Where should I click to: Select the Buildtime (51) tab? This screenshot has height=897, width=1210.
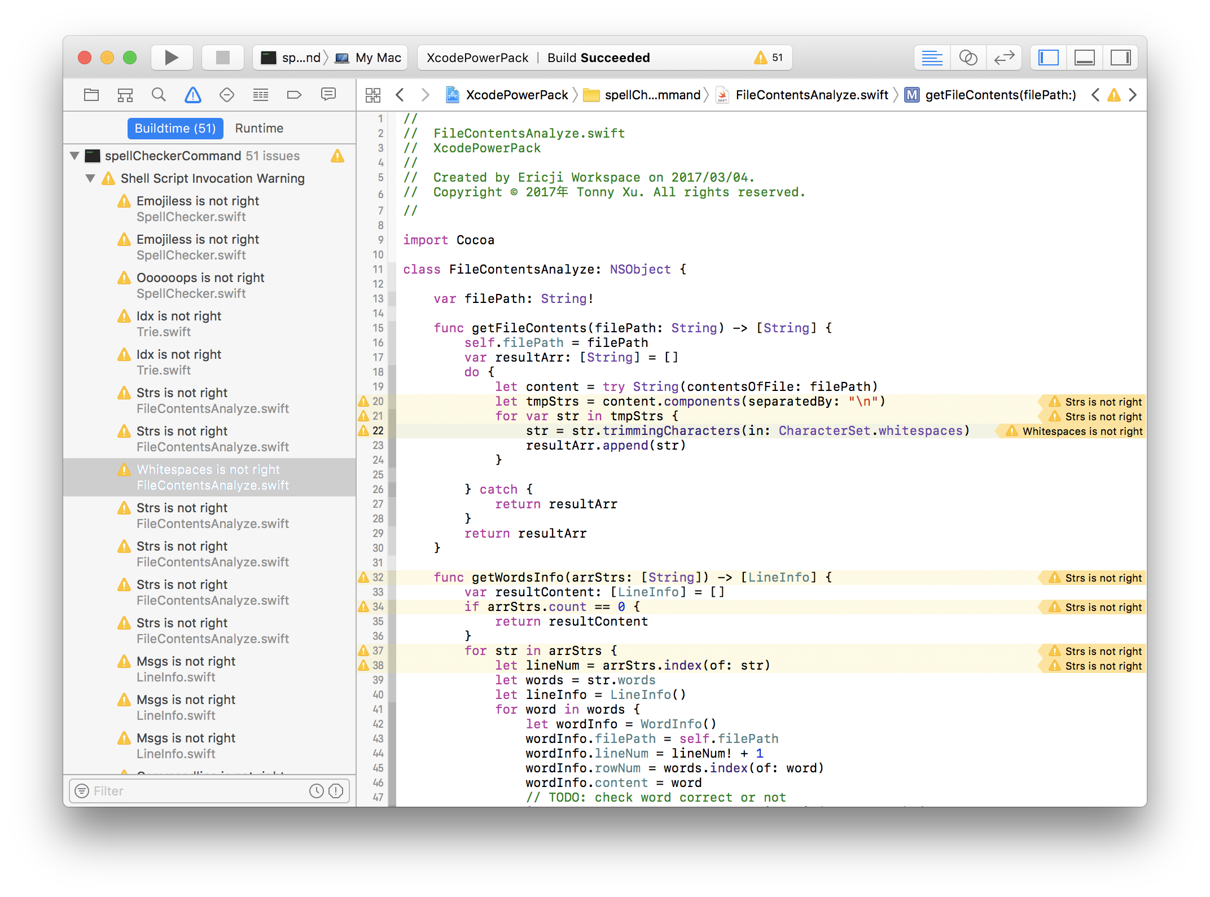point(175,128)
